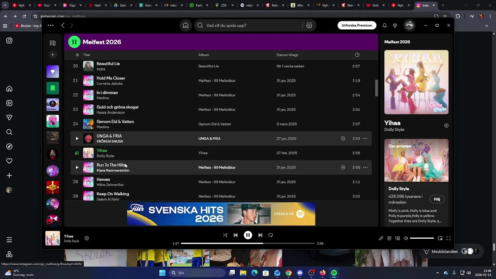Open Blocket bookmark in bookmarks bar

tap(28, 26)
